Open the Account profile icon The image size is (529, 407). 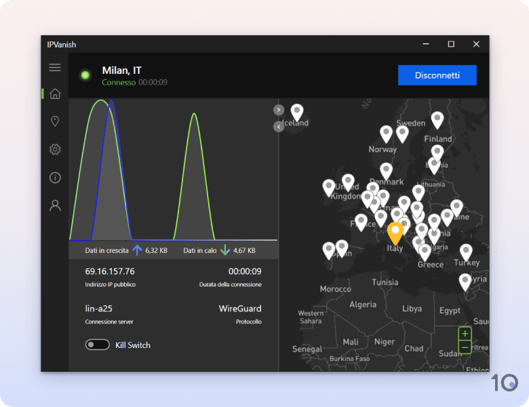(x=55, y=206)
